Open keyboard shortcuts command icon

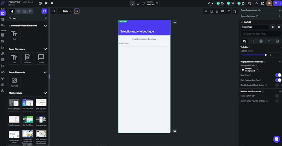(x=46, y=3)
